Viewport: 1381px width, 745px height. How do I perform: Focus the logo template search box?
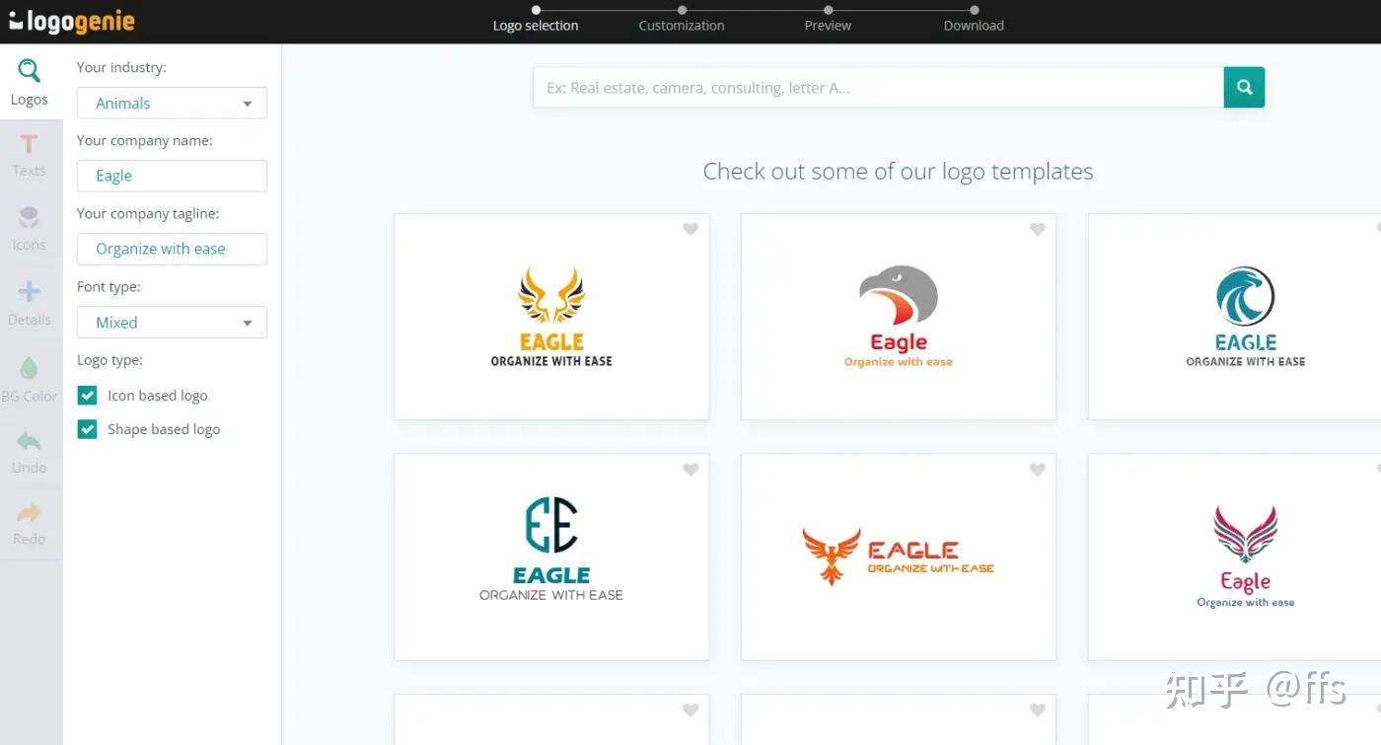click(x=878, y=87)
